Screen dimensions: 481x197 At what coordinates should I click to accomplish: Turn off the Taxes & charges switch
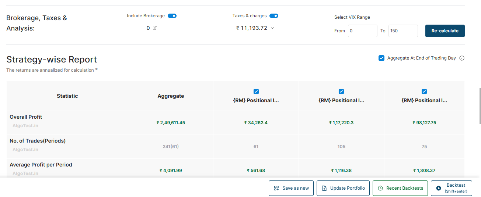273,16
